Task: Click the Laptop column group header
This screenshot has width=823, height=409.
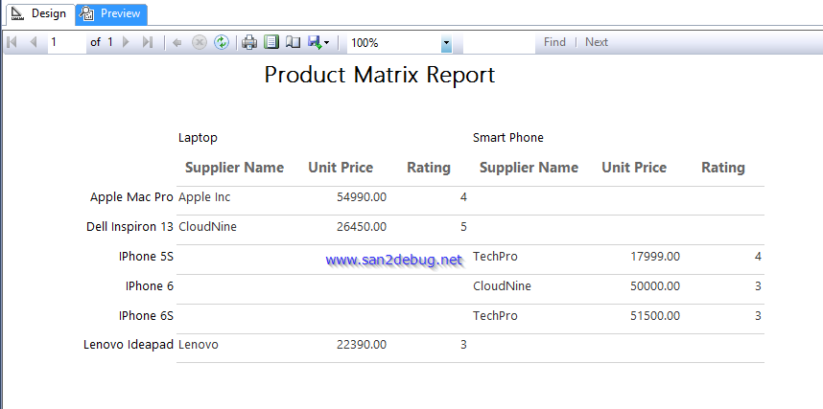Action: [198, 138]
